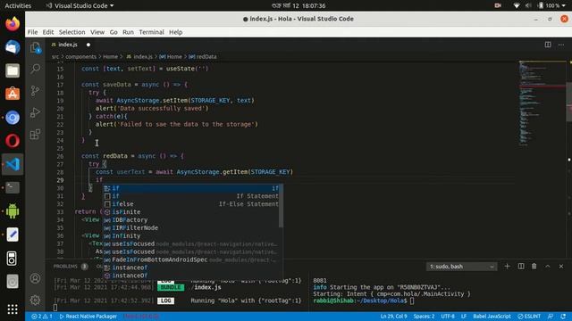Open the terminal selector '1: sudo, bash' dropdown
The height and width of the screenshot is (321, 572).
(x=461, y=267)
